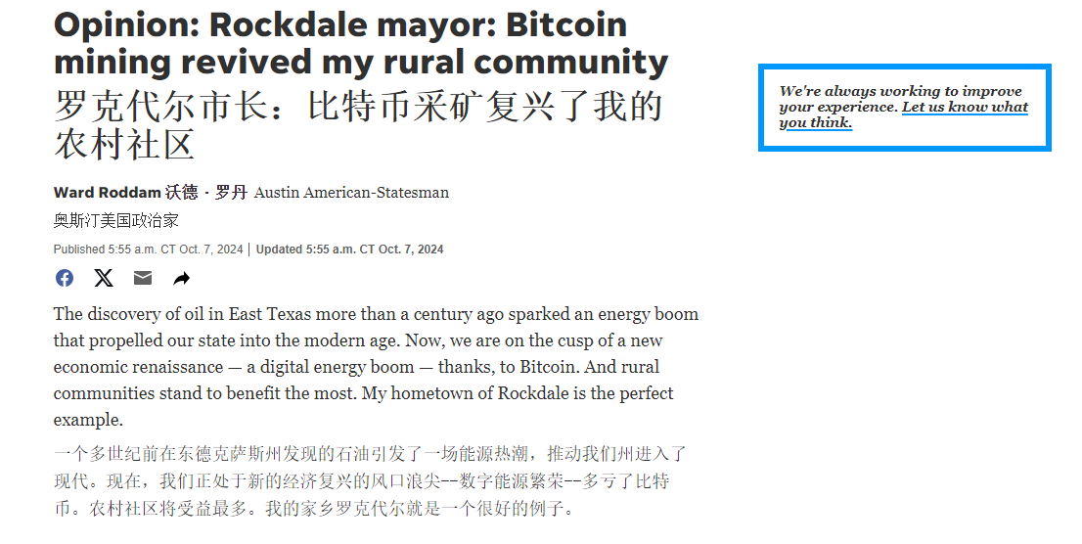Click the 'Let us know what you think' link
This screenshot has height=544, width=1082.
[964, 108]
